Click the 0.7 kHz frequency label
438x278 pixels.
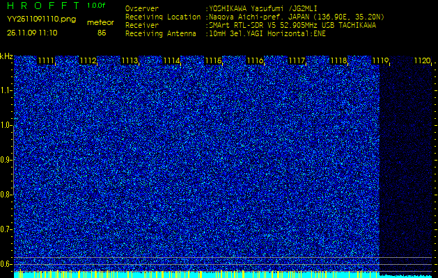pyautogui.click(x=6, y=229)
